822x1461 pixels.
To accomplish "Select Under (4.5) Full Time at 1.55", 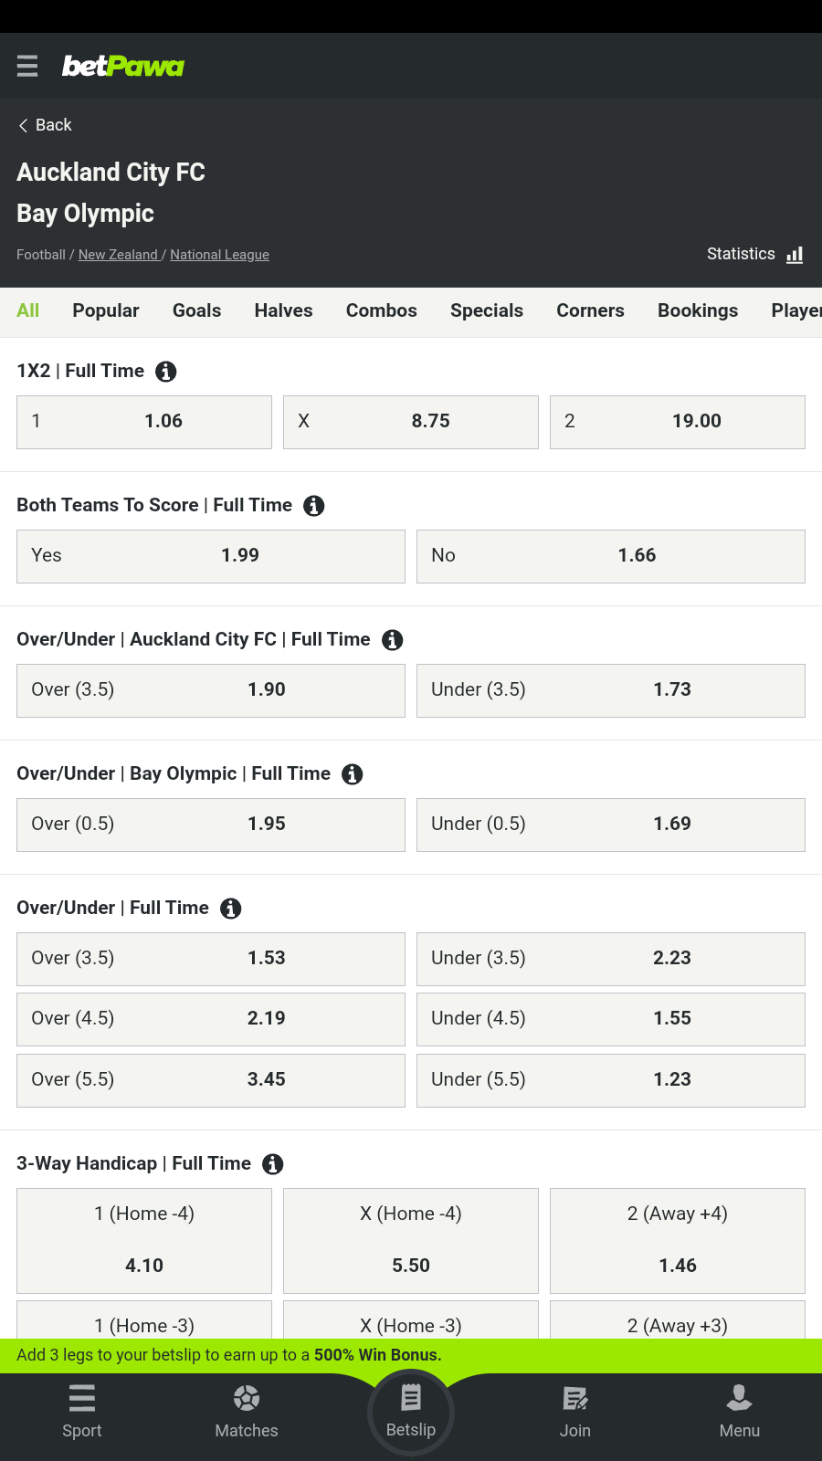I will 610,1019.
